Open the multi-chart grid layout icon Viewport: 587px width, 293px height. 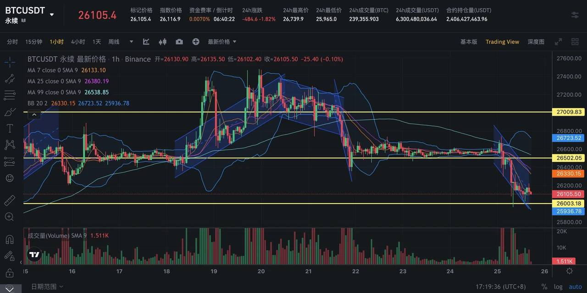(x=575, y=42)
